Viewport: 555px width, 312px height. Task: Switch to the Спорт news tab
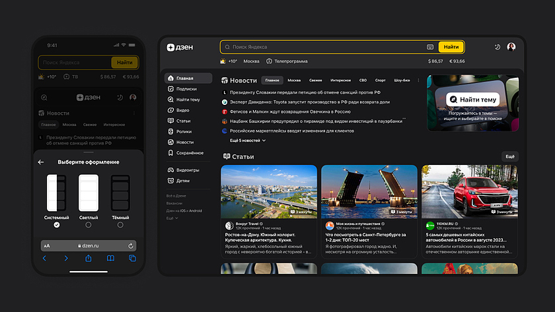point(380,80)
